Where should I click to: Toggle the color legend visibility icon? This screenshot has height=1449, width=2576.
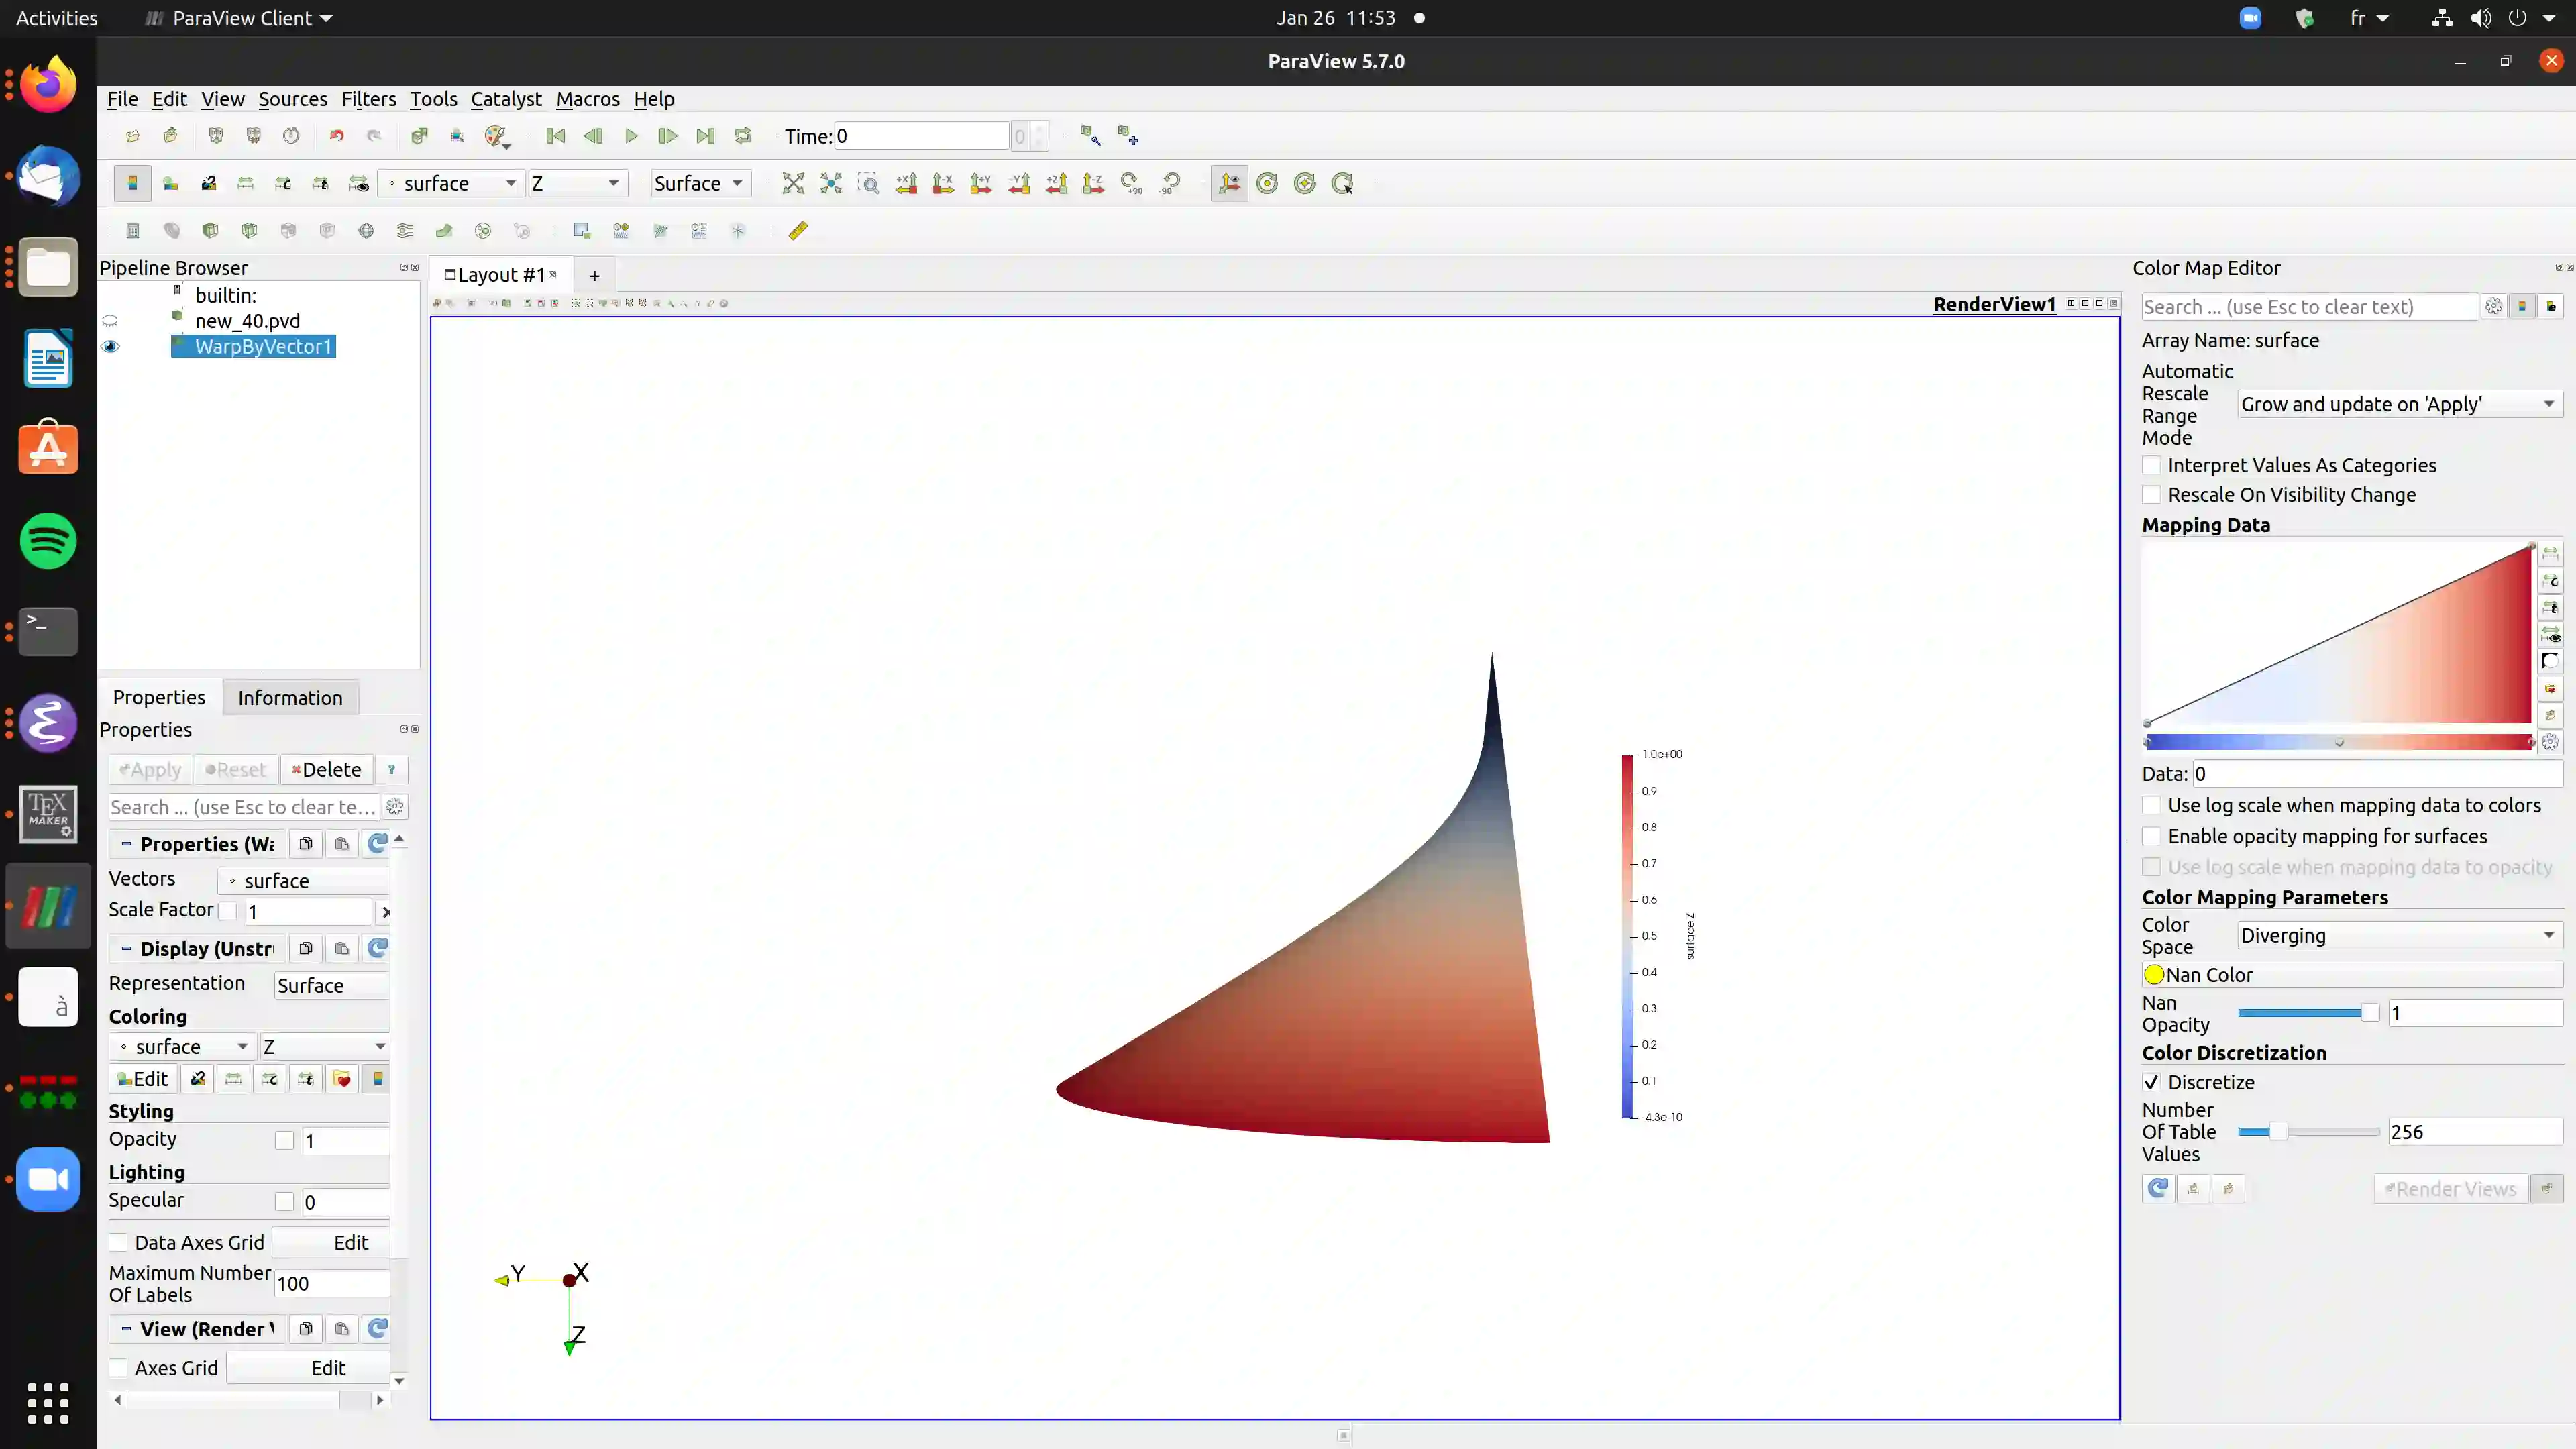132,183
